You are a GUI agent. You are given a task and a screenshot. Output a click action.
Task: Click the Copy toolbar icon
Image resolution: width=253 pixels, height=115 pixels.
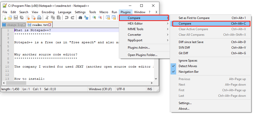(x=53, y=17)
